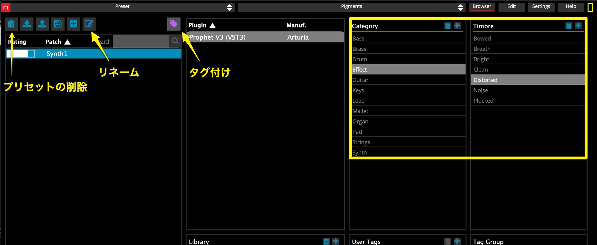Select the Breath timbre
The height and width of the screenshot is (245, 597).
[x=528, y=49]
